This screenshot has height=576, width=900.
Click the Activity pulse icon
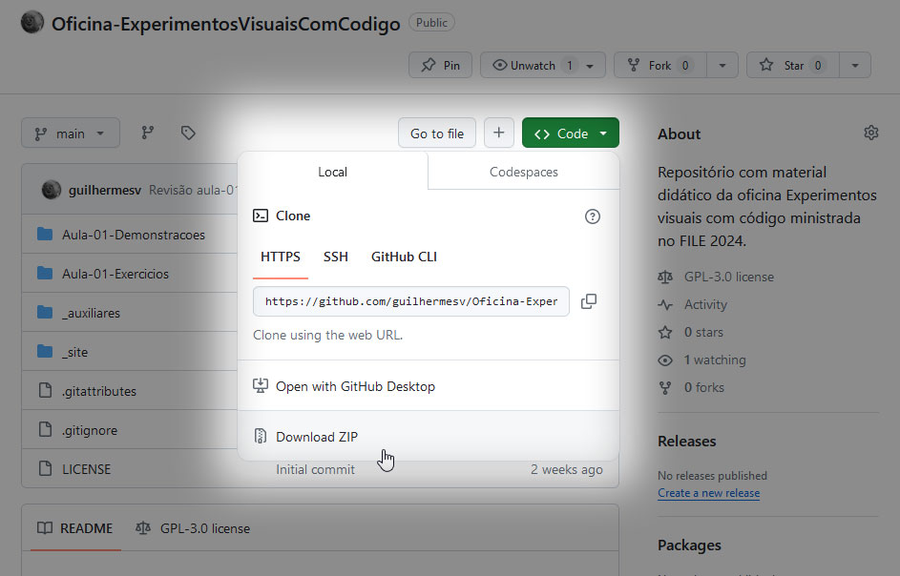[x=665, y=304]
